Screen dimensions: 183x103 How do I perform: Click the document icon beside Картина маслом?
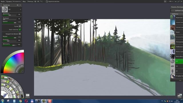pos(47,1)
